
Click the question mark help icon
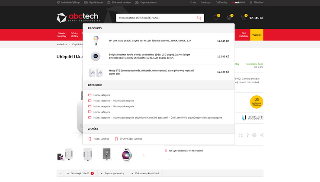click(x=248, y=135)
